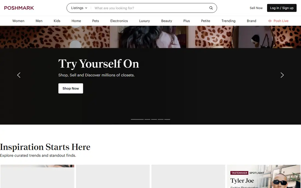The height and width of the screenshot is (188, 301).
Task: Select the second carousel slide indicator
Action: coord(147,119)
